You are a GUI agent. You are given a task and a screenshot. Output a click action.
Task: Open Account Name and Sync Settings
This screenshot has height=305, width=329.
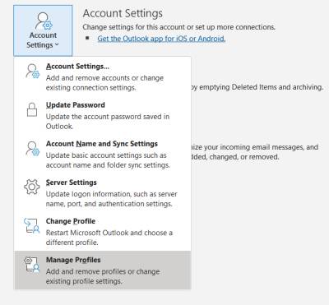(102, 154)
